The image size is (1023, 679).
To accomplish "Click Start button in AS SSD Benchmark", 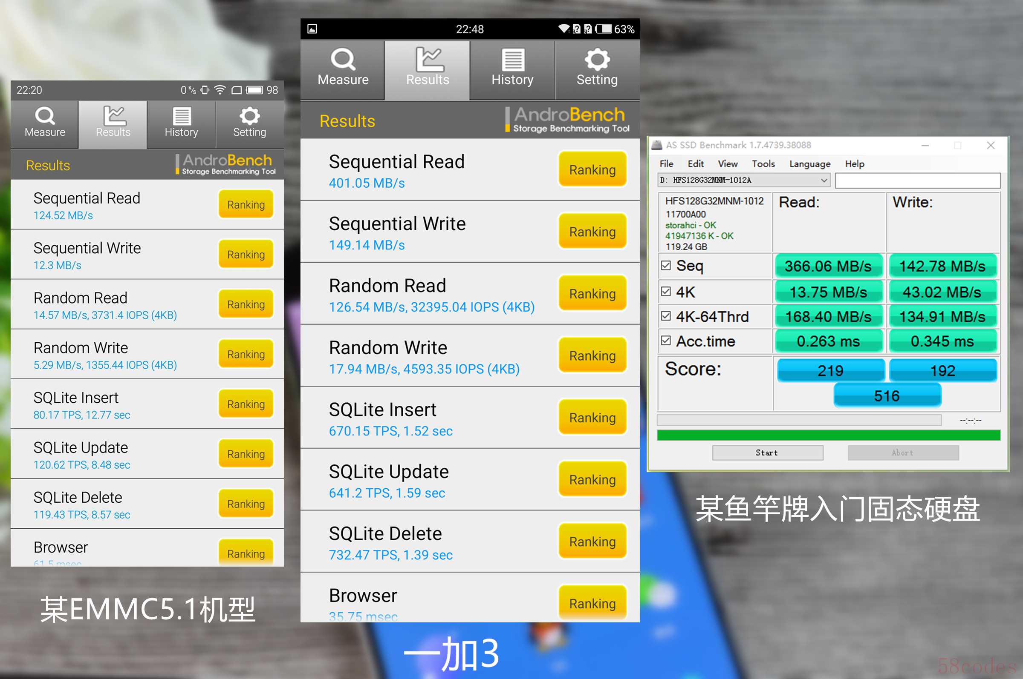I will pyautogui.click(x=767, y=453).
